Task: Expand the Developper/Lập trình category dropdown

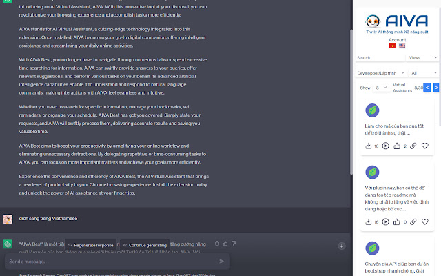Action: (x=381, y=73)
